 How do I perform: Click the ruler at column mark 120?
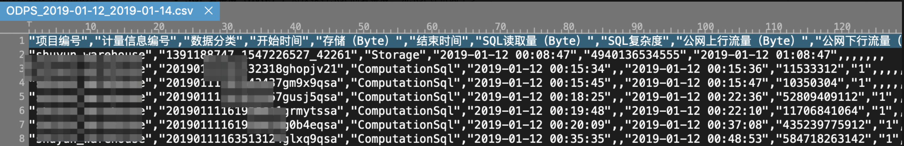(842, 27)
